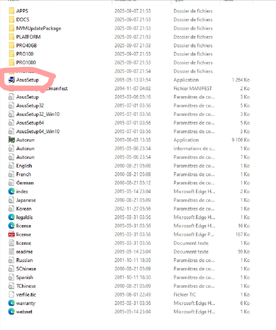Image resolution: width=276 pixels, height=330 pixels.
Task: Select the Japanese settings file icon
Action: click(x=12, y=200)
